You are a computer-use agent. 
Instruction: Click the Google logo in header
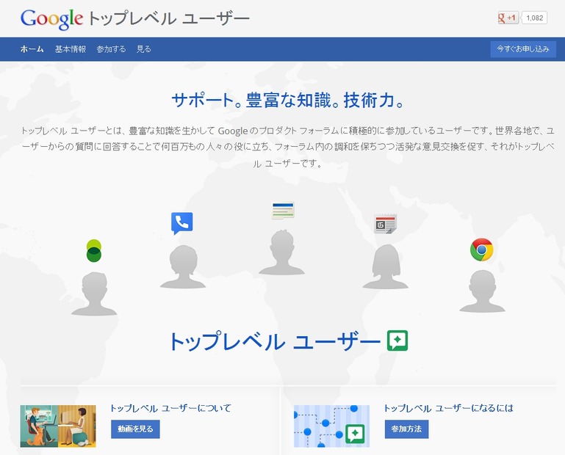51,19
